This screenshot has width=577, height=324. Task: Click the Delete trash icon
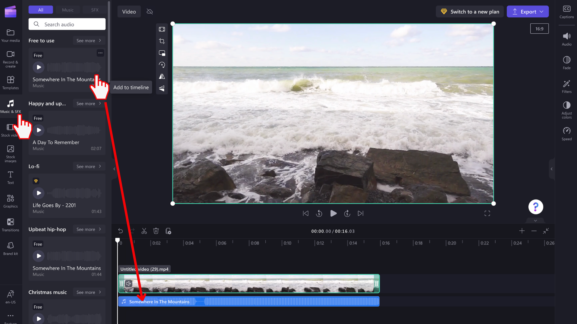(x=156, y=231)
